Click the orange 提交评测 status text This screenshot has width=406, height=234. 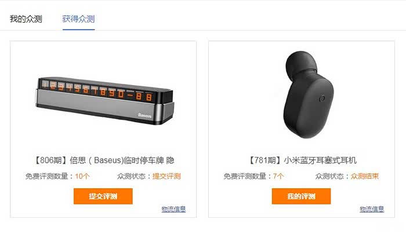pyautogui.click(x=166, y=176)
